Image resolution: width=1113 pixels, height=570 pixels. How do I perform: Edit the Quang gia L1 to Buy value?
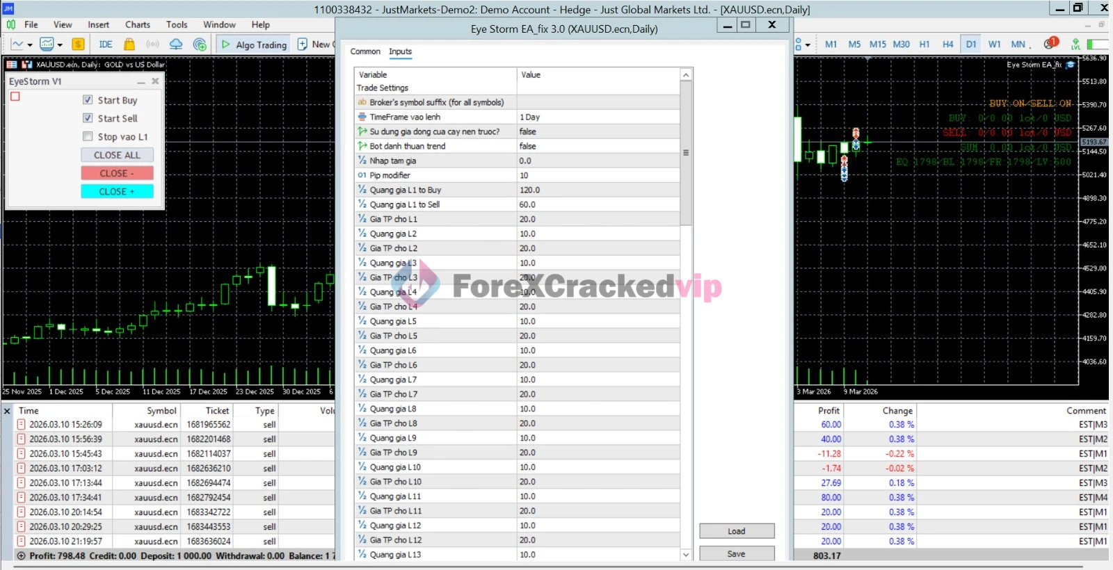pos(597,190)
